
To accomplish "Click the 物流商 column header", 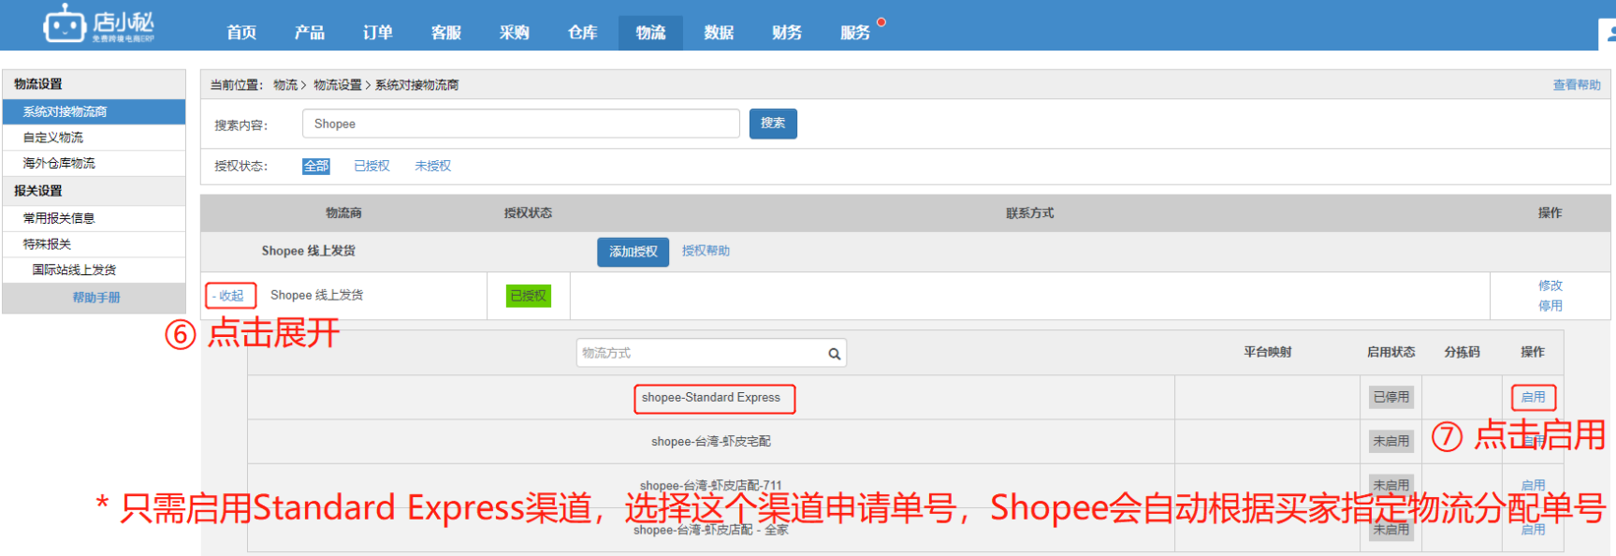I will (343, 213).
